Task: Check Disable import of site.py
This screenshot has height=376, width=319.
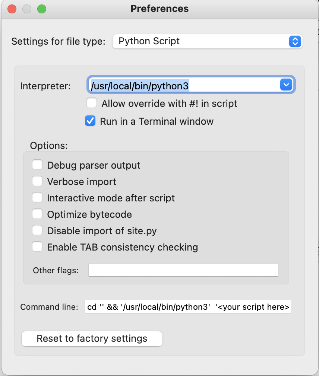Action: [37, 230]
